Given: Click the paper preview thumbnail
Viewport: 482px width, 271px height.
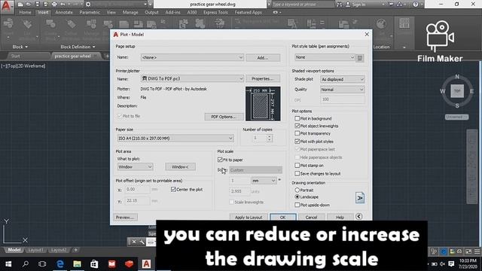Looking at the screenshot, I should [x=263, y=104].
